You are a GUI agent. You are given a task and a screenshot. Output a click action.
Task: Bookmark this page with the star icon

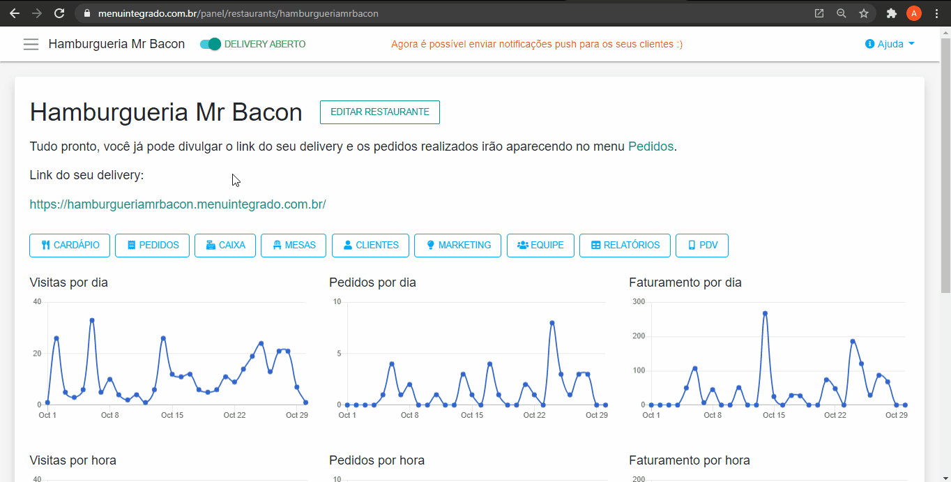point(864,13)
